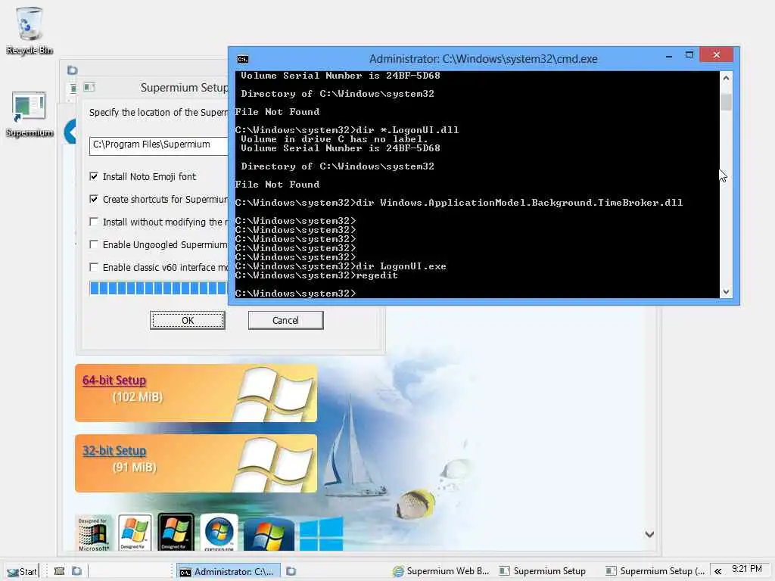
Task: Enable Ungoogled Supermium checkbox
Action: (94, 244)
